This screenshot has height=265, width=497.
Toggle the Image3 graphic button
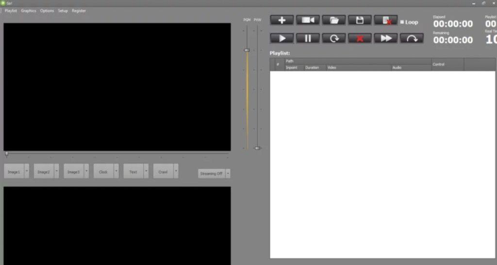point(74,171)
